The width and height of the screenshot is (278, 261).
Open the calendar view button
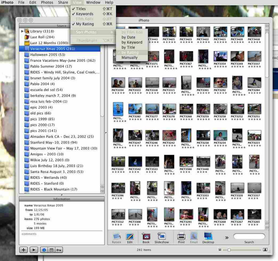pyautogui.click(x=51, y=250)
